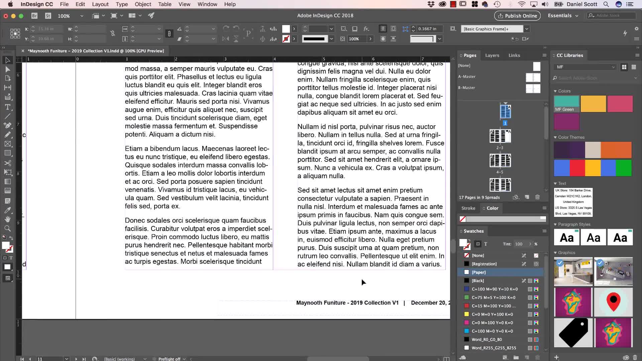The width and height of the screenshot is (642, 361).
Task: Open the zoom level 100% dropdown
Action: 81,16
